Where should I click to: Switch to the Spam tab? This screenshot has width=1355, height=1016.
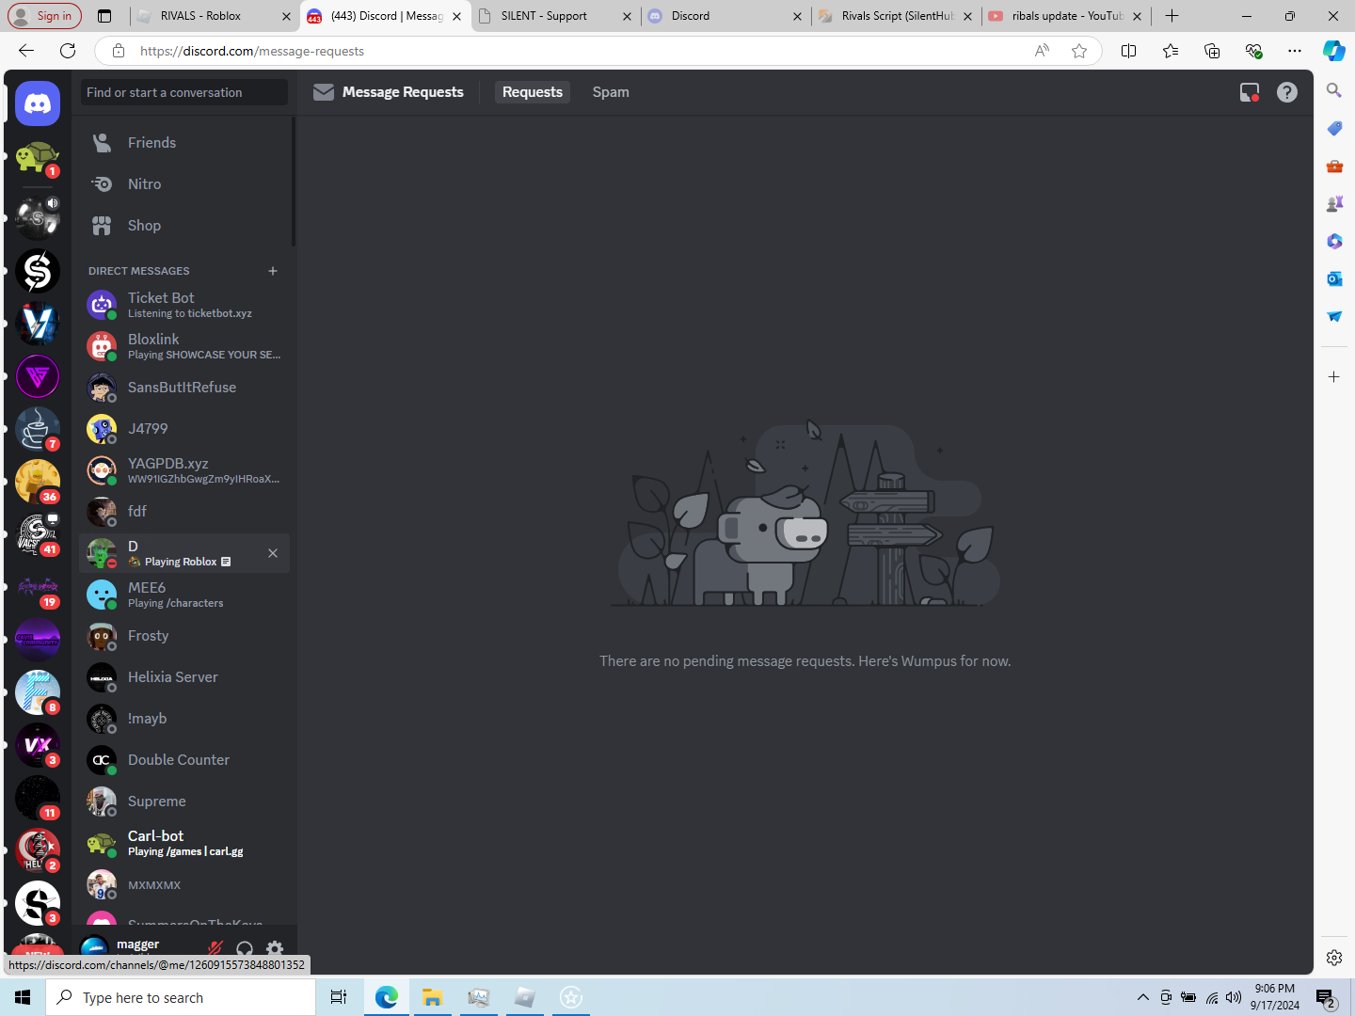click(611, 92)
